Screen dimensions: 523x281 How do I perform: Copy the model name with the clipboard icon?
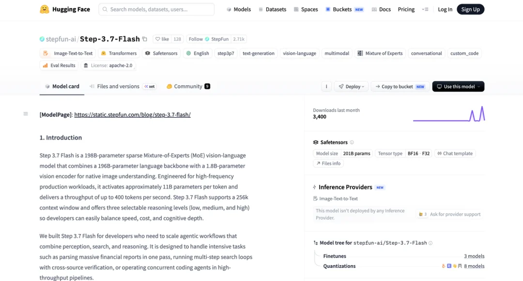click(145, 39)
